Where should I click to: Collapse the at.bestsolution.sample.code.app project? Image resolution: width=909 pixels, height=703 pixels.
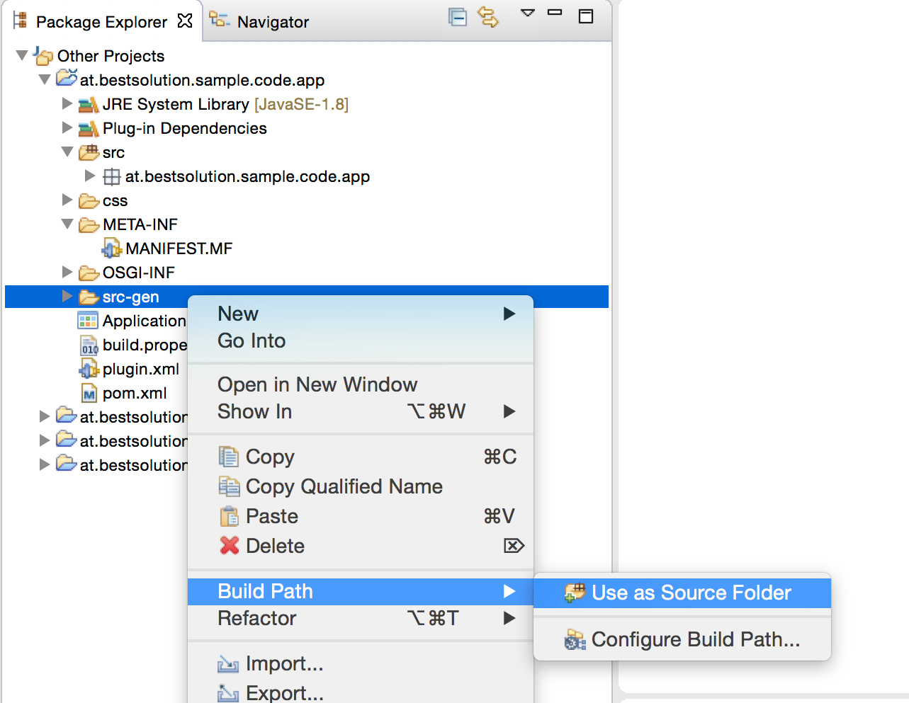tap(45, 79)
